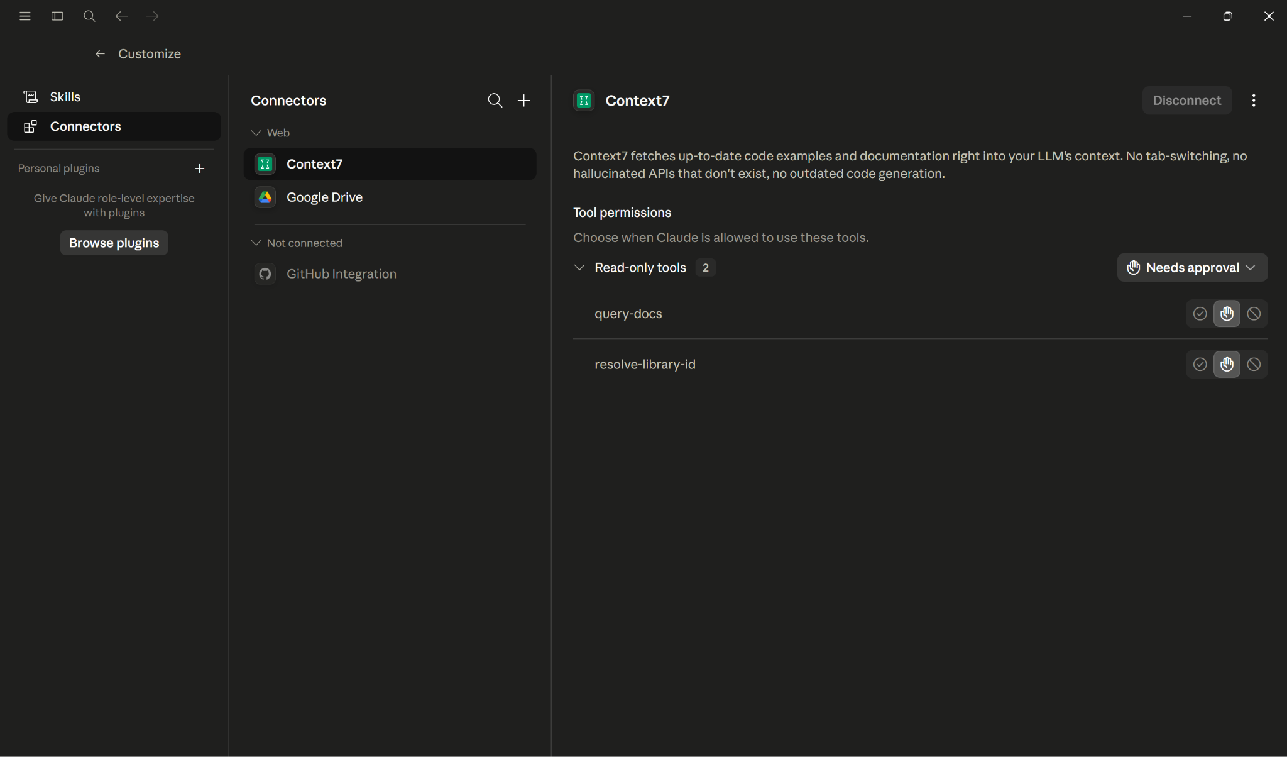Collapse the Not connected group
1287x757 pixels.
pyautogui.click(x=256, y=243)
